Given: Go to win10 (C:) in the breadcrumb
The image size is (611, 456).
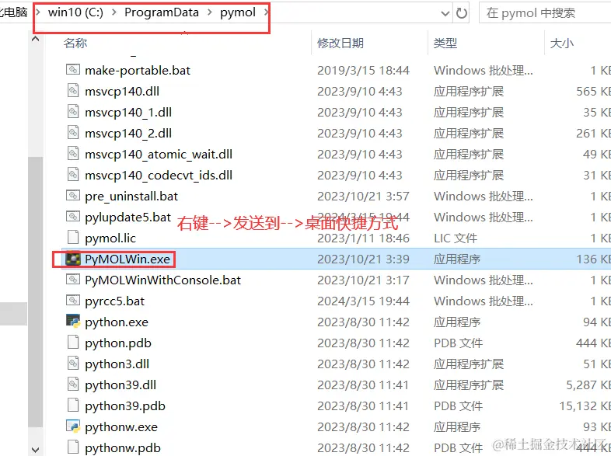Looking at the screenshot, I should (x=75, y=12).
